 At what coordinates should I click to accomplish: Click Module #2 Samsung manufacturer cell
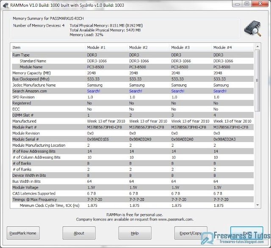click(x=137, y=85)
